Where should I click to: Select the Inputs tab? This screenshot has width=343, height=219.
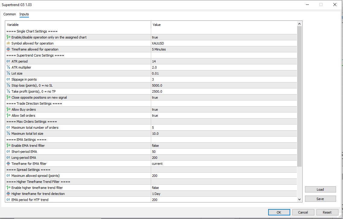24,14
